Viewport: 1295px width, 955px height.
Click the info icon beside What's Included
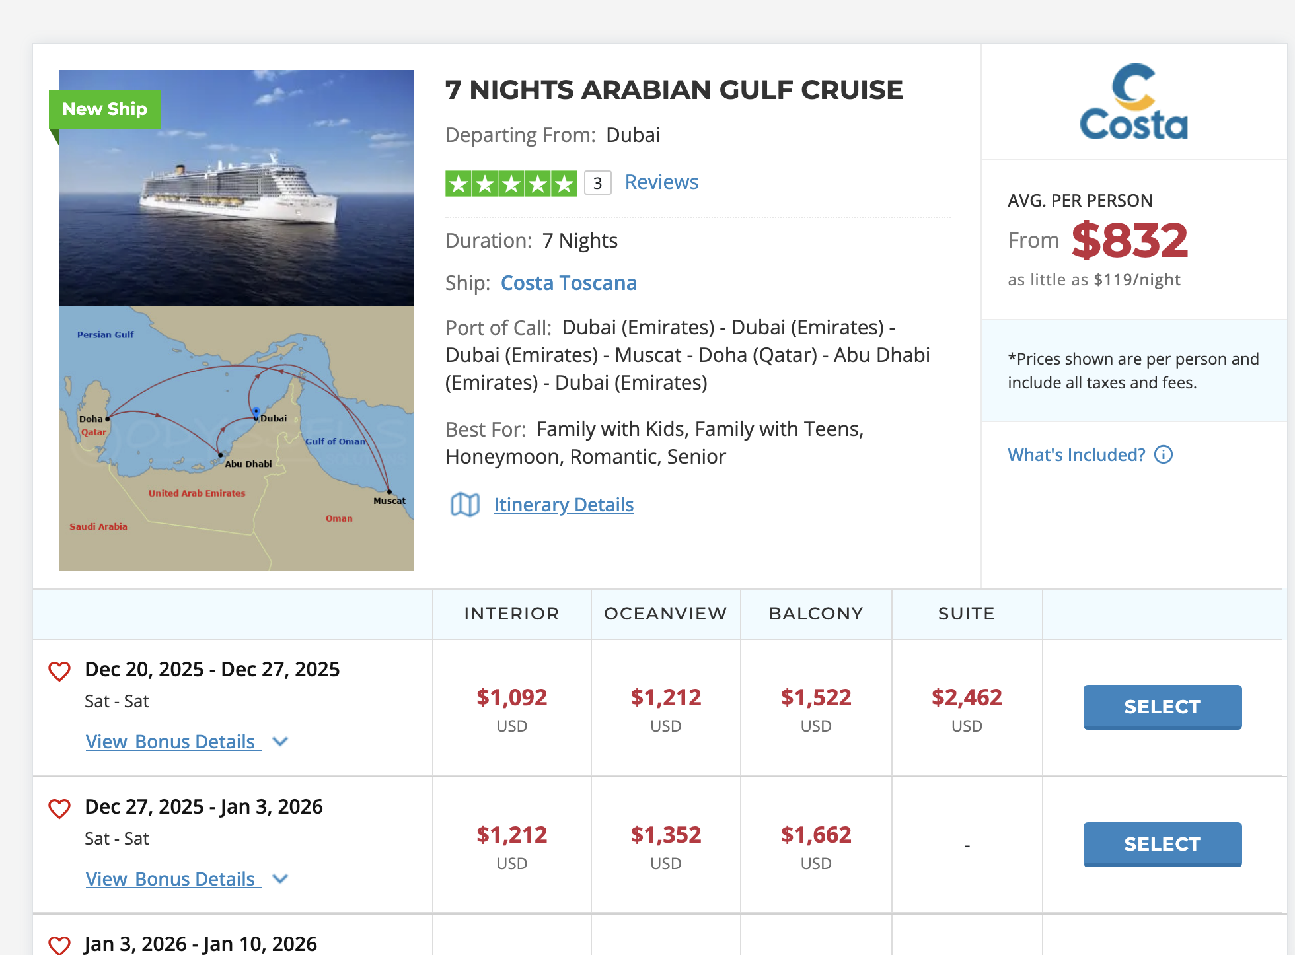click(x=1164, y=454)
